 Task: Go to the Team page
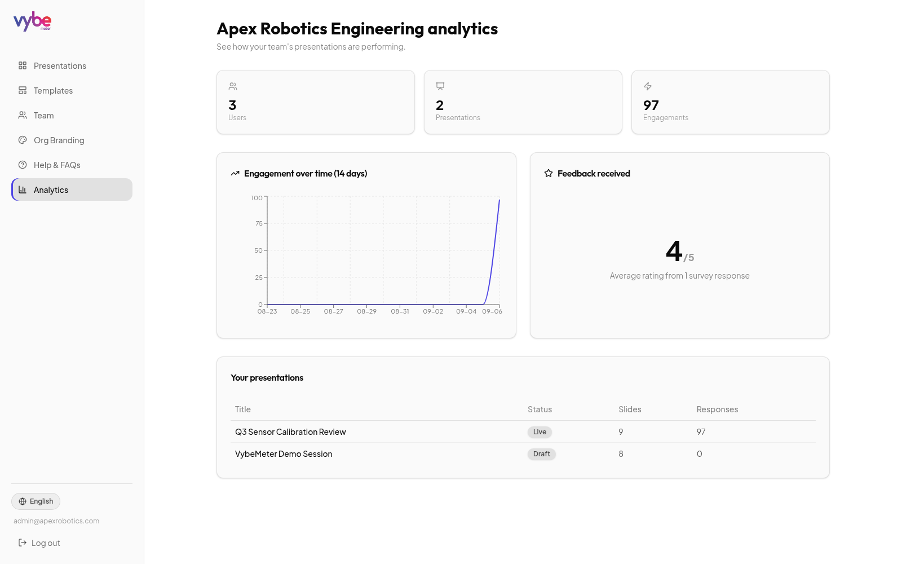72,115
